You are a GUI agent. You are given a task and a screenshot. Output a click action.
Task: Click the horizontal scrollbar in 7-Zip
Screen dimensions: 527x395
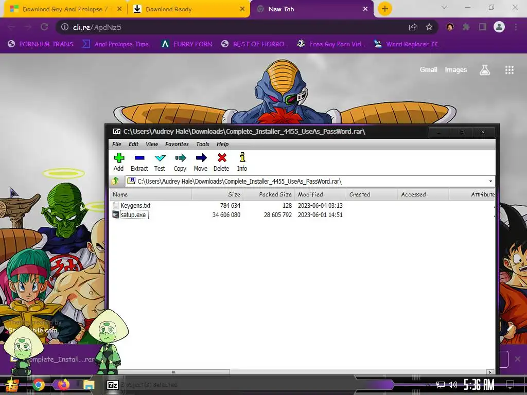click(174, 372)
